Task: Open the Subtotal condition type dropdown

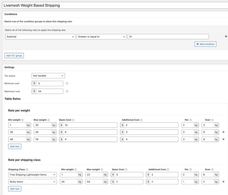Action: click(x=40, y=37)
